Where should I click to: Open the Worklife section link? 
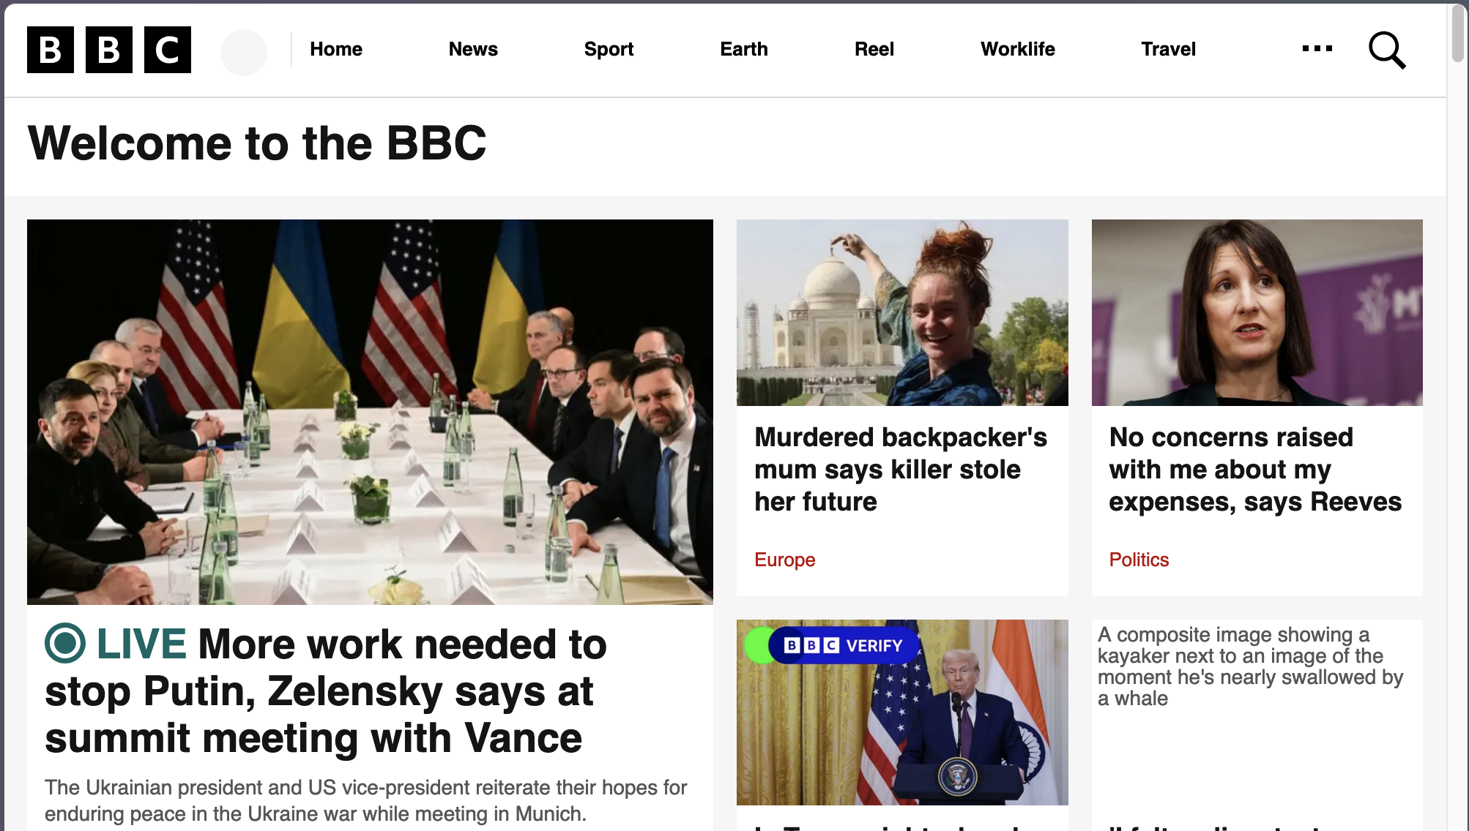point(1018,48)
